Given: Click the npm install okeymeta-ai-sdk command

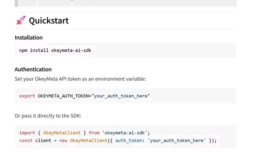Looking at the screenshot, I should pyautogui.click(x=55, y=50).
